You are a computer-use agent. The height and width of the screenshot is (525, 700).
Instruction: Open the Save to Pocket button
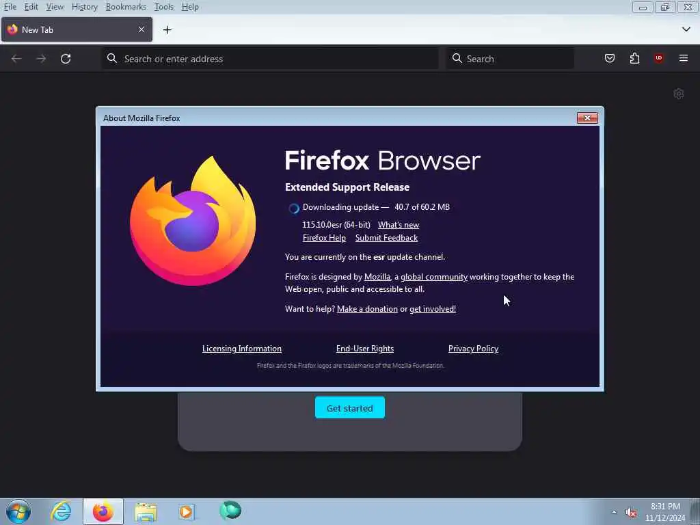610,58
